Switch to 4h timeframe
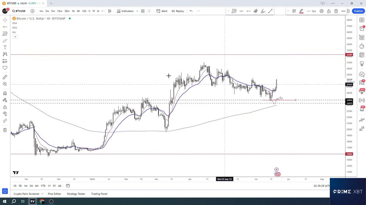366x205 pixels. 78,11
